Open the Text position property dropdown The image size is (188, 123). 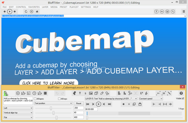tap(53, 103)
